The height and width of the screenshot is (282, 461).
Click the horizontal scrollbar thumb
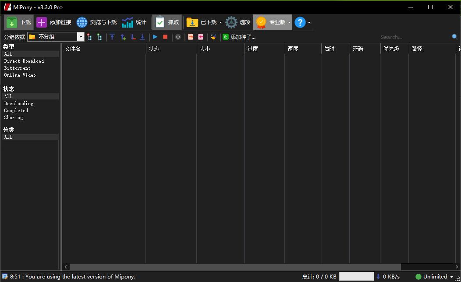[x=235, y=267]
